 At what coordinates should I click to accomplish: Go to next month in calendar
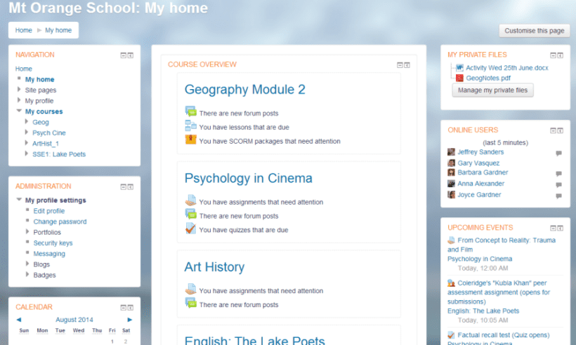click(129, 319)
